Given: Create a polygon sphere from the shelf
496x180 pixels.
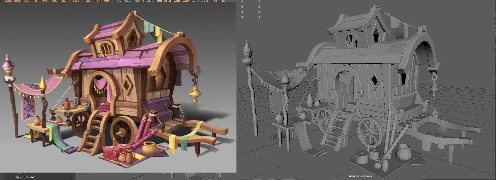Looking at the screenshot, I should pyautogui.click(x=8, y=1).
